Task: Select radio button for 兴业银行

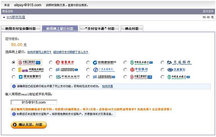Action: pos(163,70)
